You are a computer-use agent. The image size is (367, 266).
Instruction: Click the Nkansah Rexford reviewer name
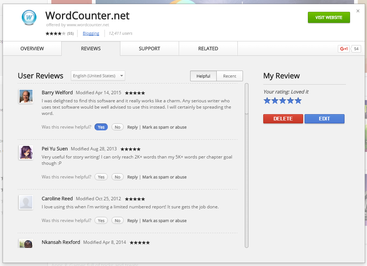coord(61,242)
